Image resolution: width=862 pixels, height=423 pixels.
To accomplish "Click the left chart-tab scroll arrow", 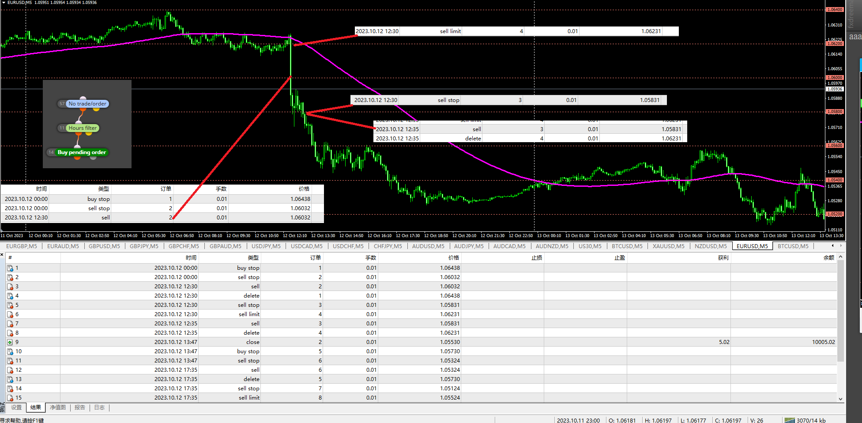I will point(833,246).
